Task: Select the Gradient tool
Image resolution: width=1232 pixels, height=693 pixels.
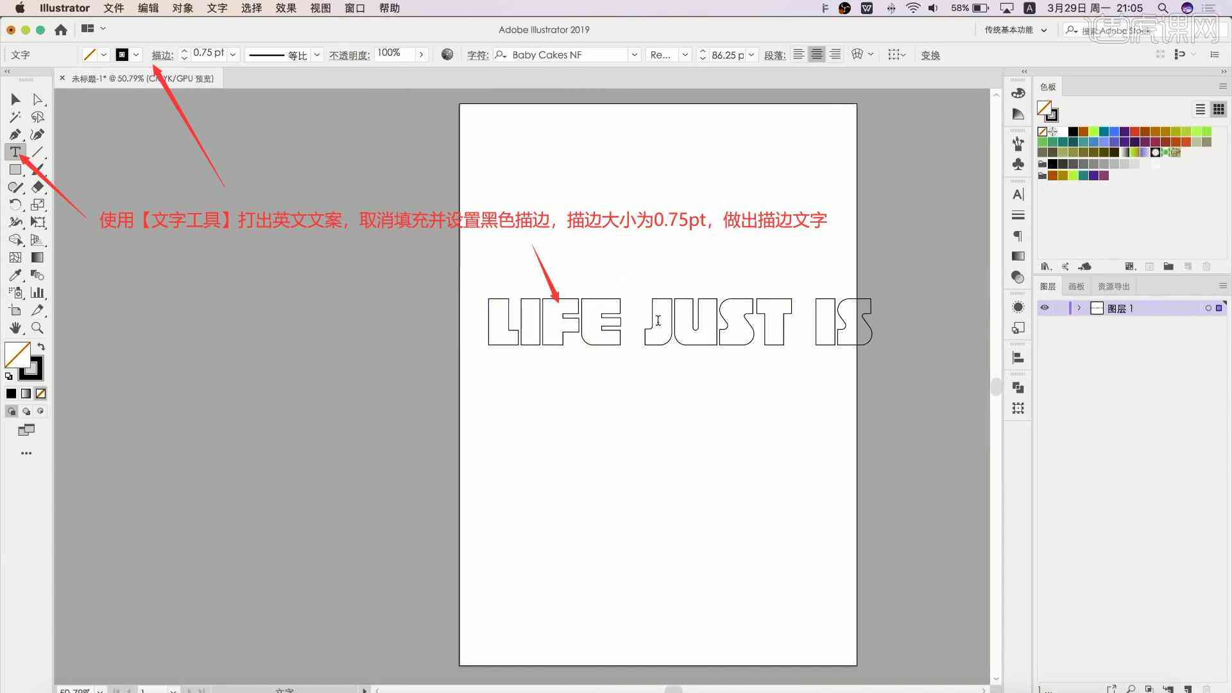Action: pos(38,257)
